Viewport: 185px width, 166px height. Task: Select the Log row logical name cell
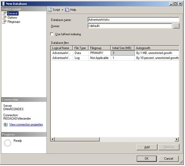point(61,58)
